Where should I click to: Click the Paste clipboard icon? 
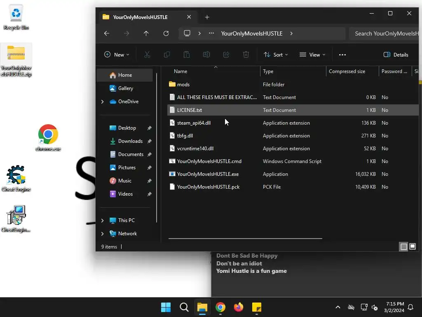point(187,55)
